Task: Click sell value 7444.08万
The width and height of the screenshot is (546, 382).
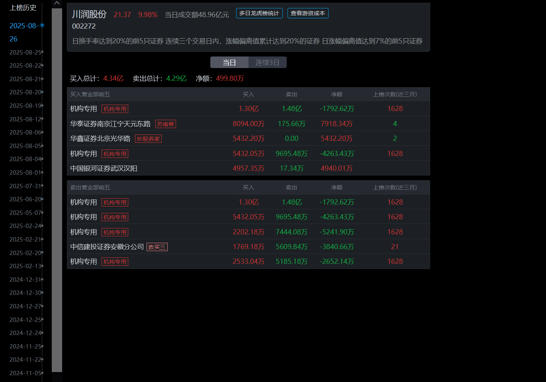Action: pyautogui.click(x=292, y=232)
